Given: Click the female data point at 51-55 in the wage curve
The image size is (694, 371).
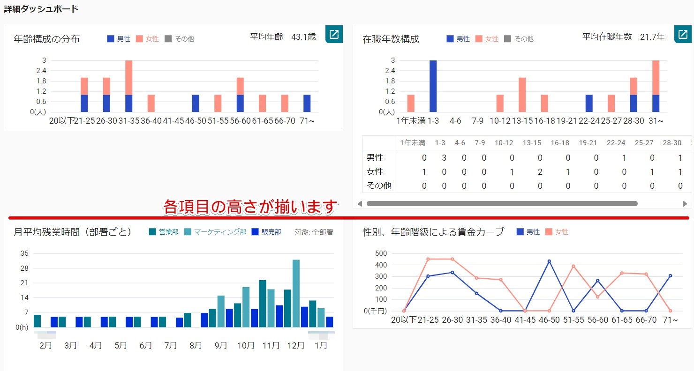Looking at the screenshot, I should 573,266.
